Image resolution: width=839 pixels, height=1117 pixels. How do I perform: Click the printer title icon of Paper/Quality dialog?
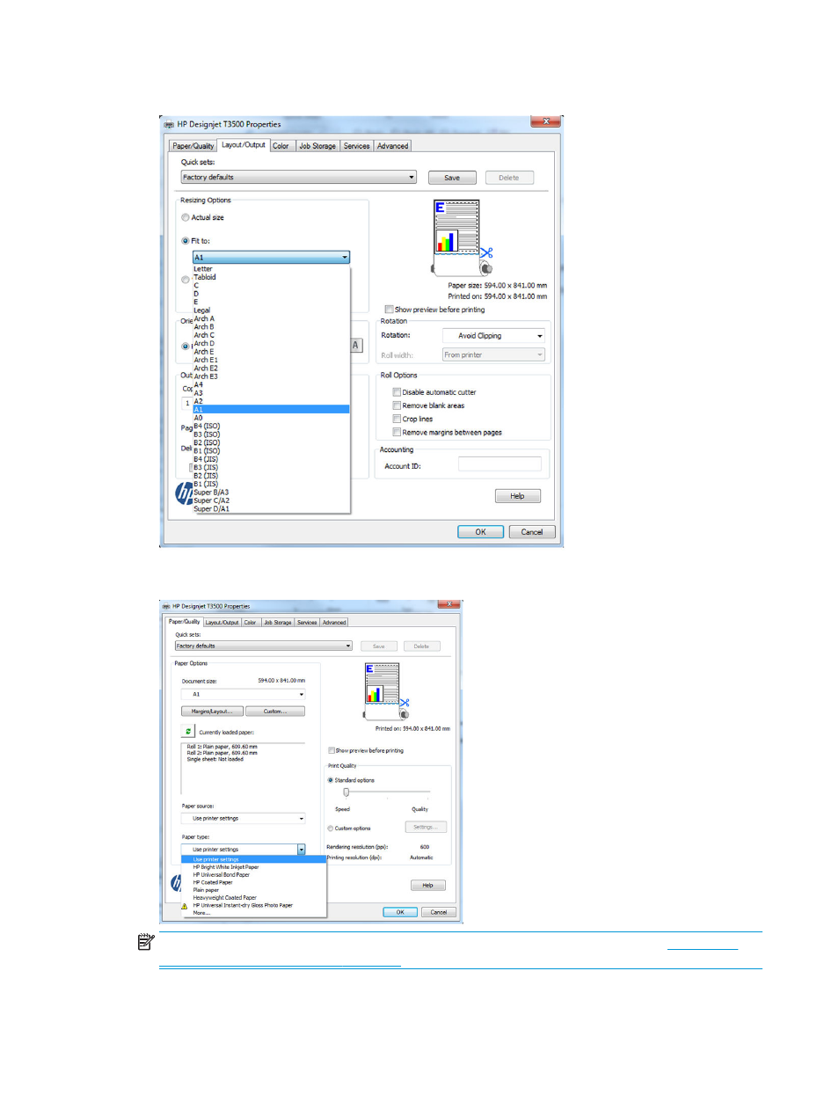click(166, 606)
